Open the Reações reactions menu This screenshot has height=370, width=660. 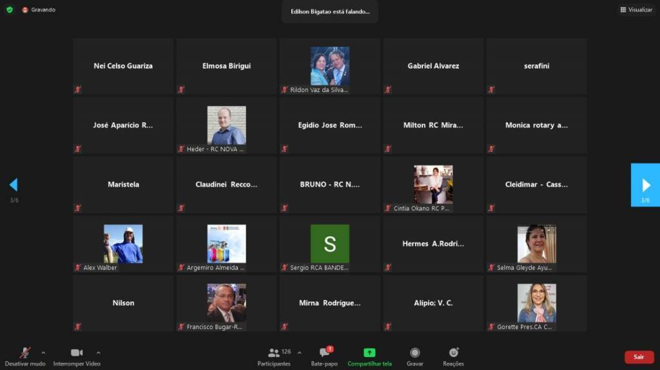point(453,356)
